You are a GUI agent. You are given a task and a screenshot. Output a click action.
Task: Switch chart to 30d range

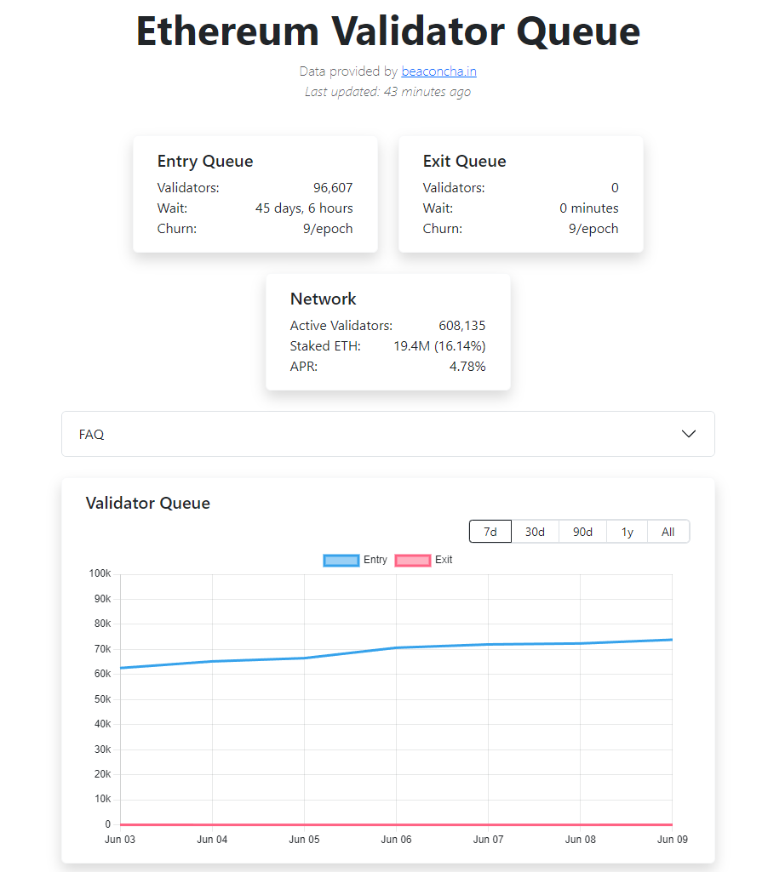(535, 532)
